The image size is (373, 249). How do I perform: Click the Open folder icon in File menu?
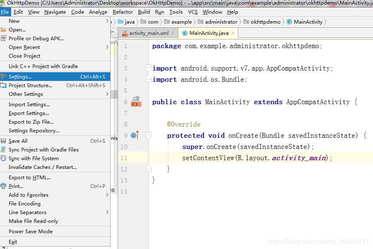tap(3, 30)
